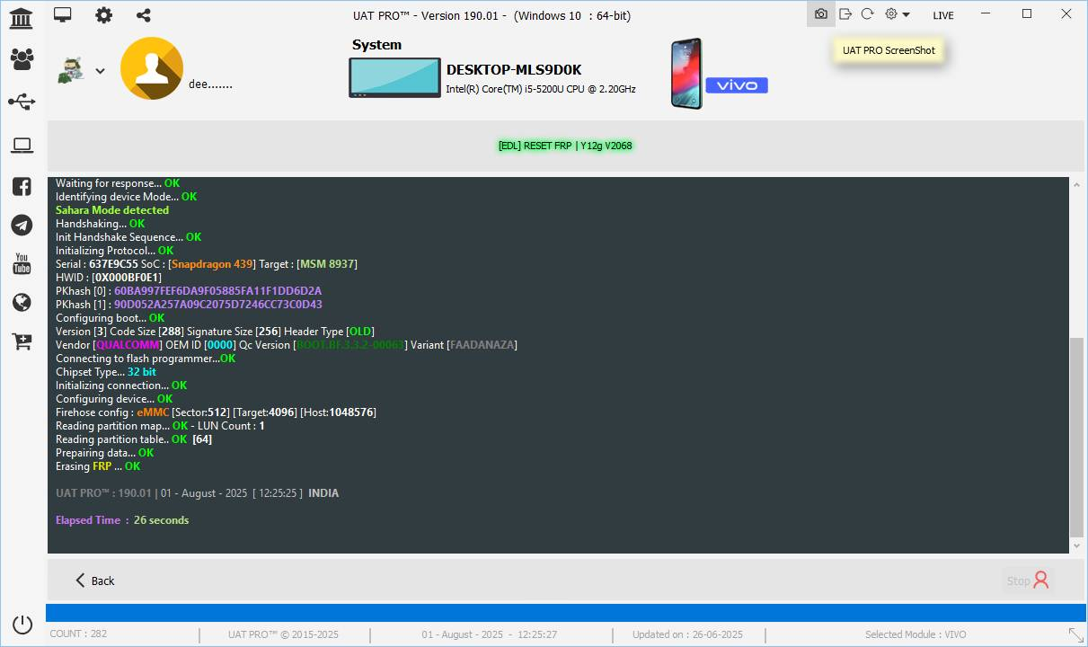
Task: Click the shopping cart icon
Action: pyautogui.click(x=22, y=341)
